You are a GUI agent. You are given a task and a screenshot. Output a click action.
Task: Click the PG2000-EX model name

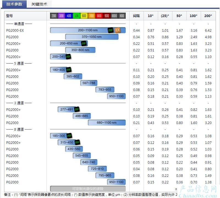[x=15, y=30]
